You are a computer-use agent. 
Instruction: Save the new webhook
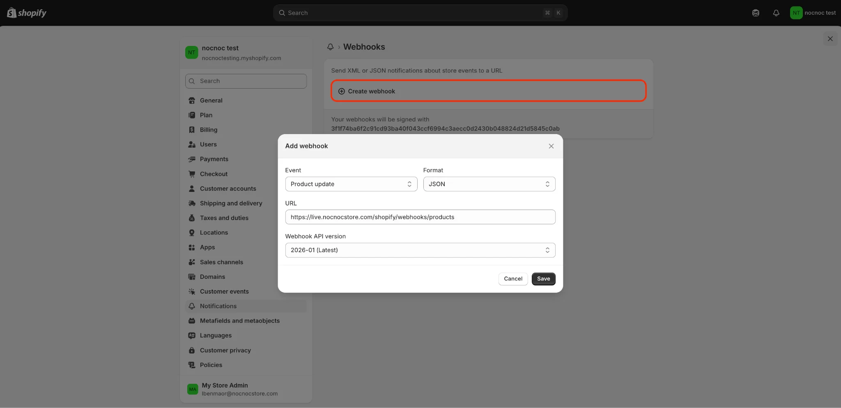click(x=543, y=279)
